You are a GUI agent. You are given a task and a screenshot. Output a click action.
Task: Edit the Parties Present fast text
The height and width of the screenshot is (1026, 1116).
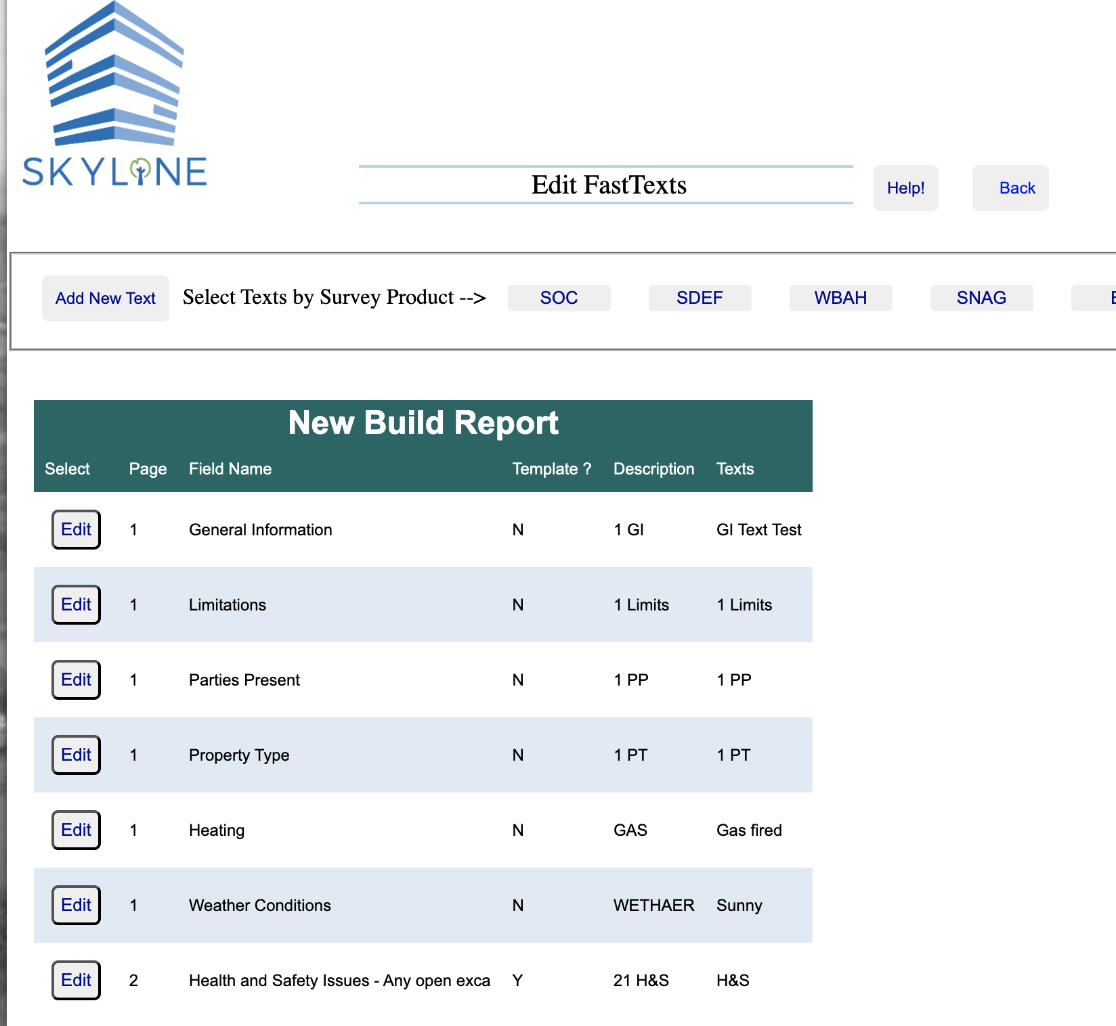click(76, 679)
